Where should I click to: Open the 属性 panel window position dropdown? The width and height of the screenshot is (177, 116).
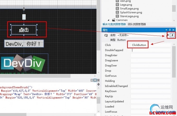(166, 30)
